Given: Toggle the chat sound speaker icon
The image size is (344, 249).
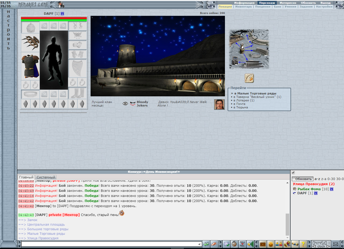Looking at the screenshot, I should [x=250, y=244].
